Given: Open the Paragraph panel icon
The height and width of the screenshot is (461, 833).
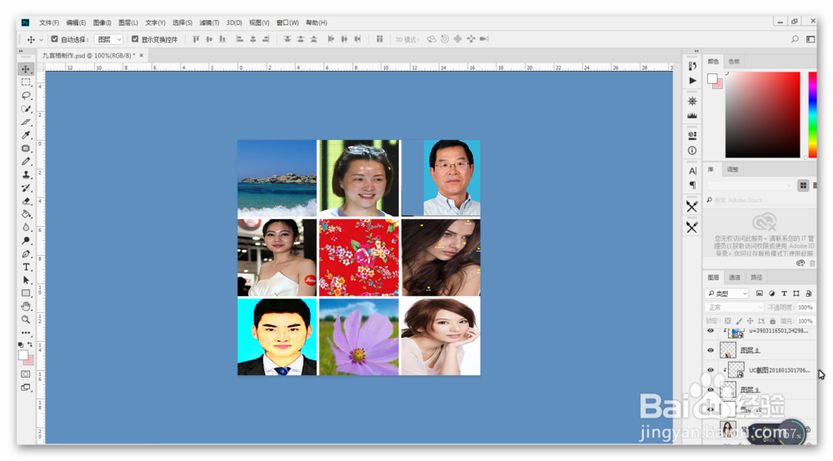Looking at the screenshot, I should tap(692, 185).
